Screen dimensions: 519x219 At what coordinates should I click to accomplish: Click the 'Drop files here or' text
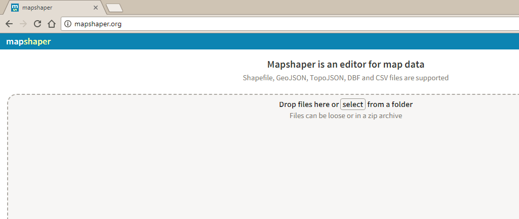[x=309, y=104]
